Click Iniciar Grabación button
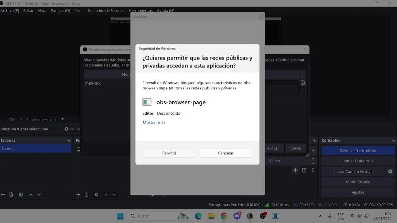This screenshot has height=223, width=397. click(358, 161)
